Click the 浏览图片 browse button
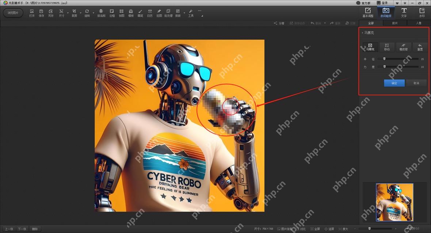 click(x=13, y=13)
